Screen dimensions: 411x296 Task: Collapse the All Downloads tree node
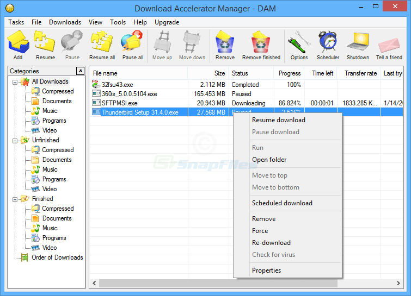click(15, 82)
